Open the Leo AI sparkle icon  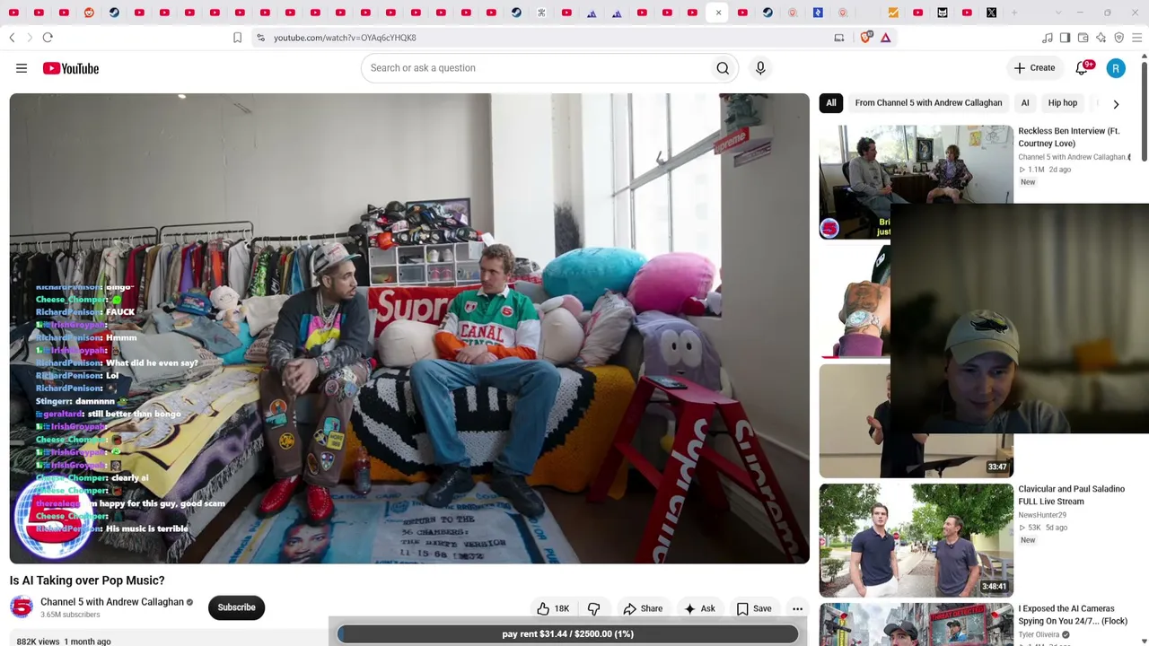(x=1101, y=38)
